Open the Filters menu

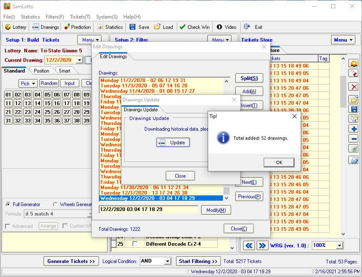(x=55, y=16)
